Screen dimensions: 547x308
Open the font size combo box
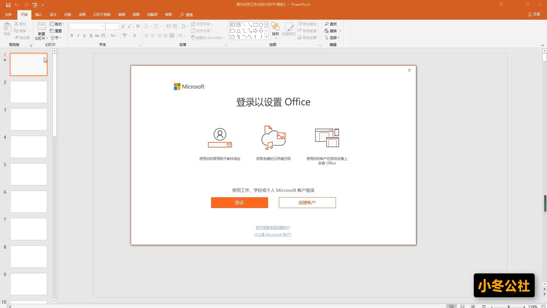(x=112, y=26)
